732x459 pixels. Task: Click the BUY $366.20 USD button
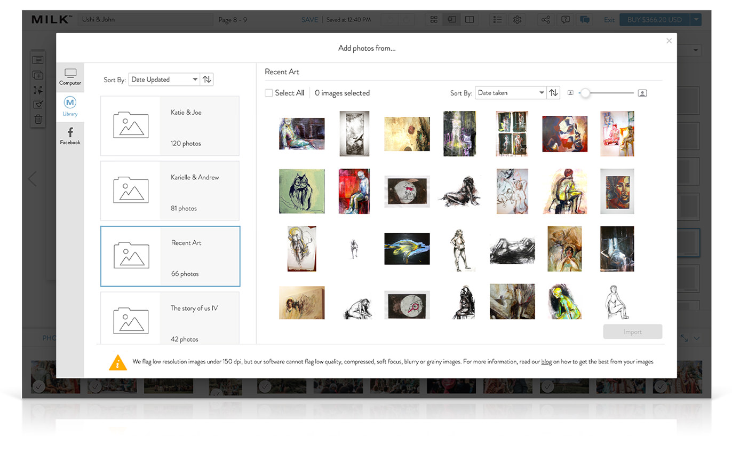[x=654, y=20]
